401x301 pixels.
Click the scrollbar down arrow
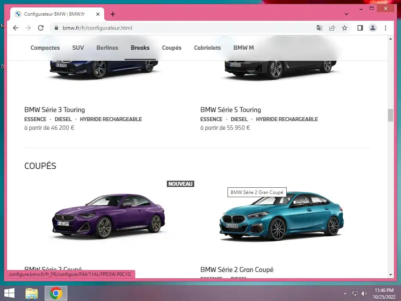(x=390, y=275)
